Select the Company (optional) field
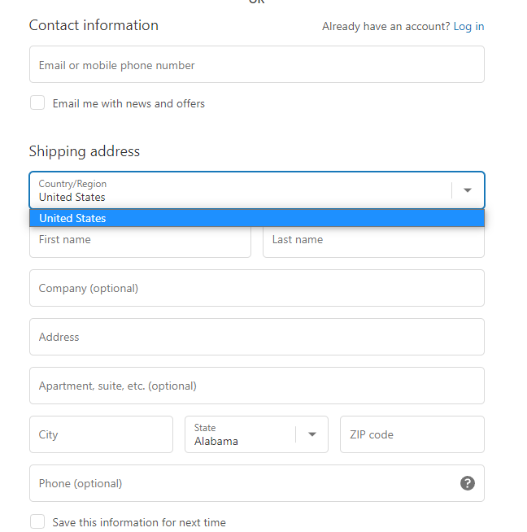This screenshot has width=527, height=532. click(256, 288)
